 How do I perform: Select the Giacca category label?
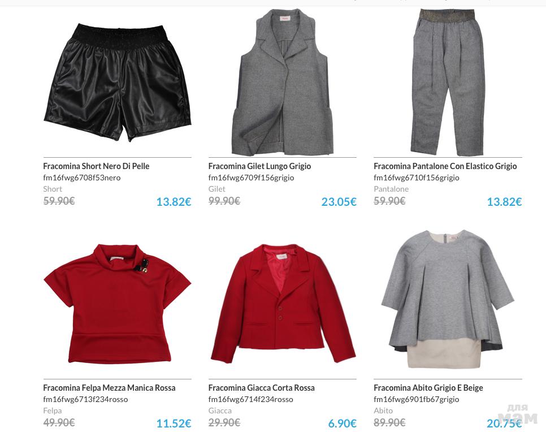220,411
